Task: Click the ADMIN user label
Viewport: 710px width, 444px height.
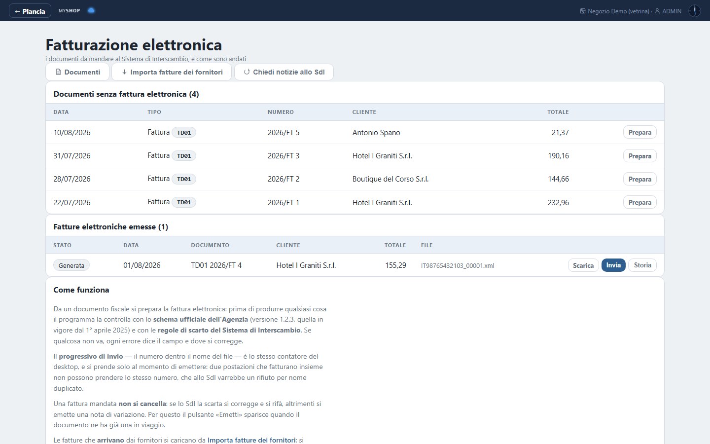Action: tap(672, 11)
